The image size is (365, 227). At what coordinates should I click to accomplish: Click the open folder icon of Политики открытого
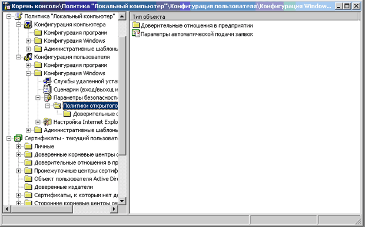[57, 106]
